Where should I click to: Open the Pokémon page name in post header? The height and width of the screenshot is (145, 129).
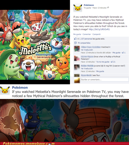89,5
